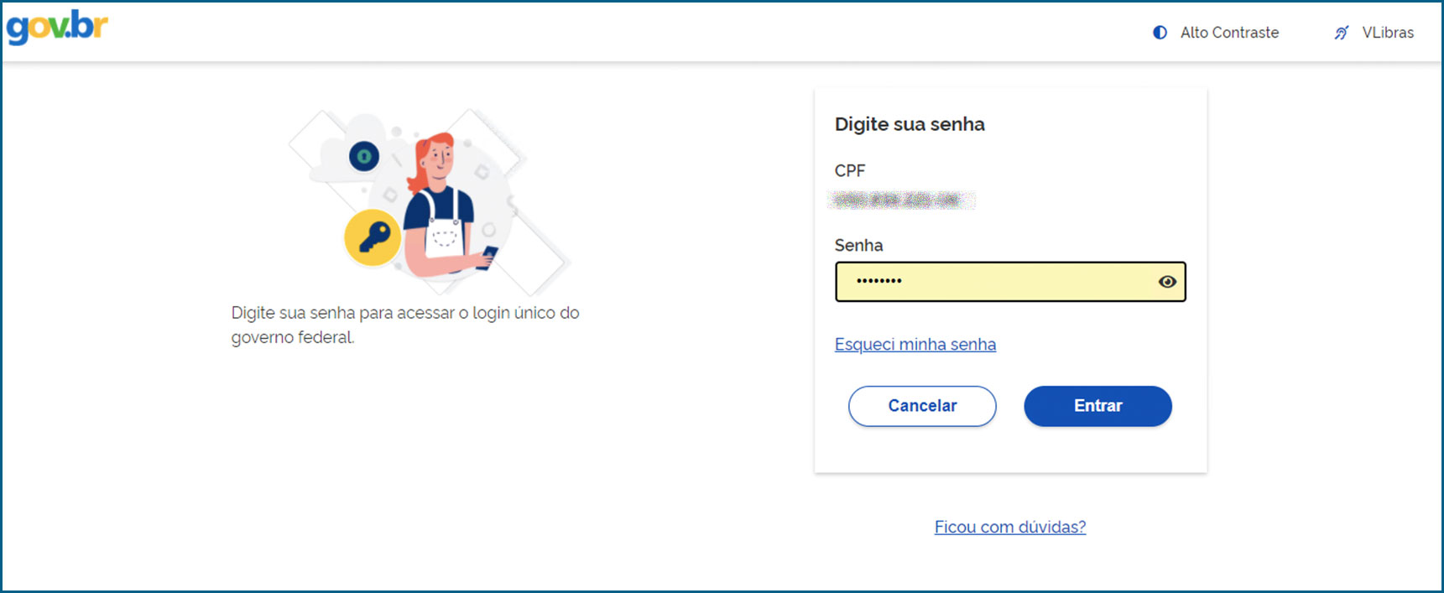Open the Ficou com dúvidas? link
The height and width of the screenshot is (593, 1444).
pyautogui.click(x=1009, y=527)
